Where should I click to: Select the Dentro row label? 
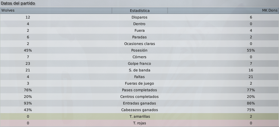(x=139, y=24)
